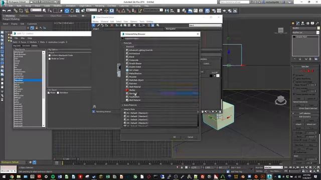Toggle the Animation checkbox under On Export
Image resolution: width=321 pixels, height=180 pixels.
click(58, 92)
